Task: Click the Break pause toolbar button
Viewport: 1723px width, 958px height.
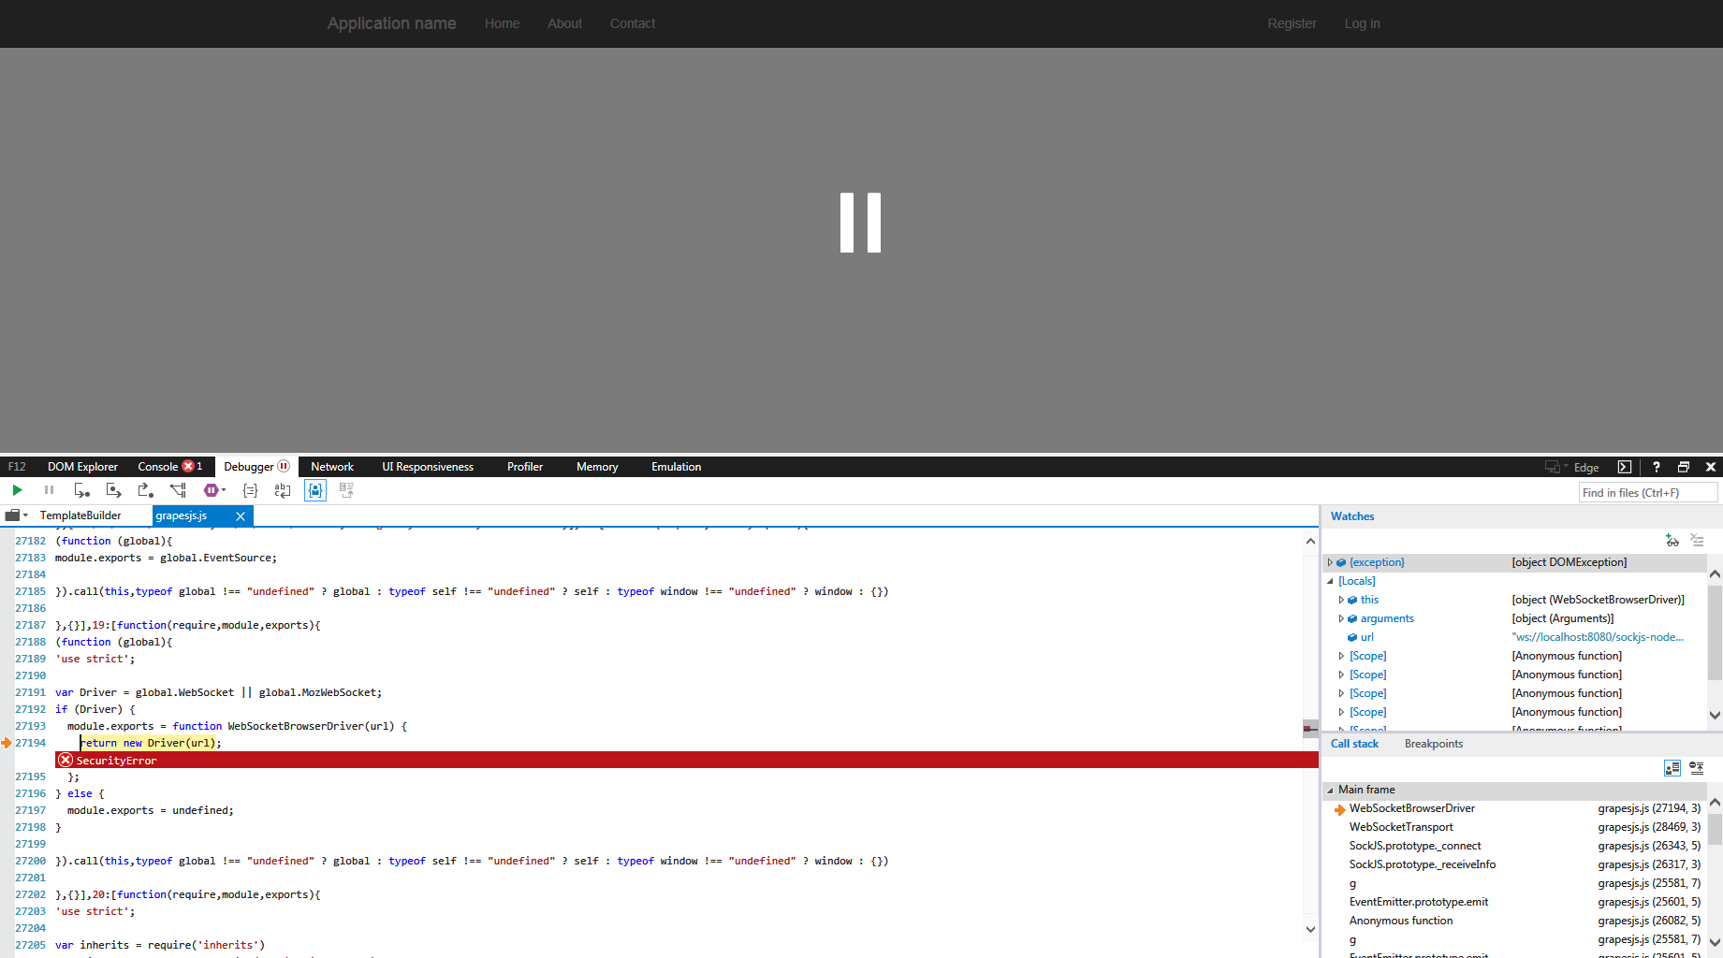Action: point(49,490)
